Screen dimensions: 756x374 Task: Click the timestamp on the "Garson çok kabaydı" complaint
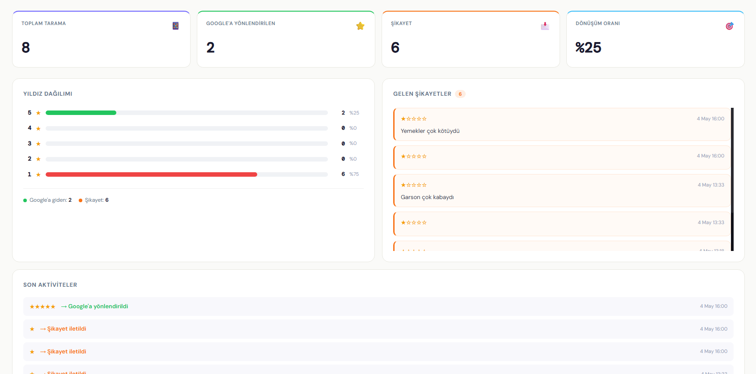click(x=711, y=185)
